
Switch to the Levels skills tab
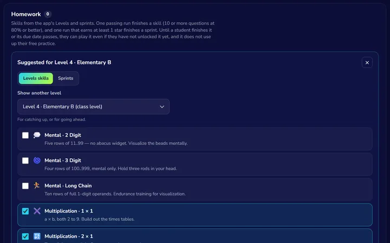coord(36,78)
